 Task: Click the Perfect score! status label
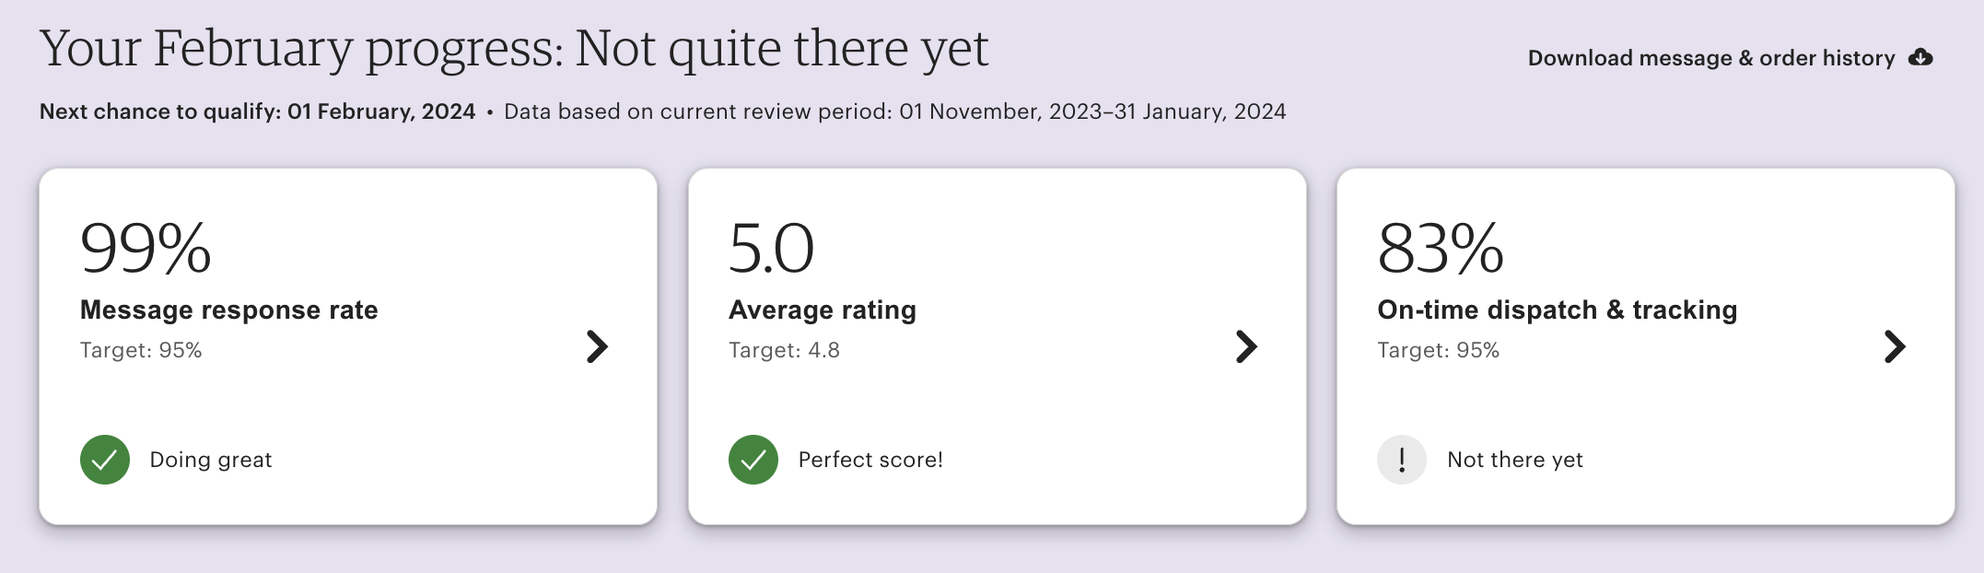(870, 460)
